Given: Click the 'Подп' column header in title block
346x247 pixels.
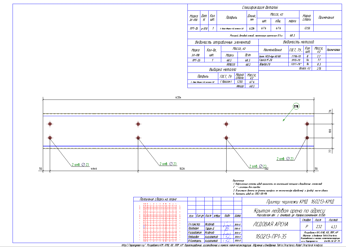Looking at the screenshot, I should (227, 216).
